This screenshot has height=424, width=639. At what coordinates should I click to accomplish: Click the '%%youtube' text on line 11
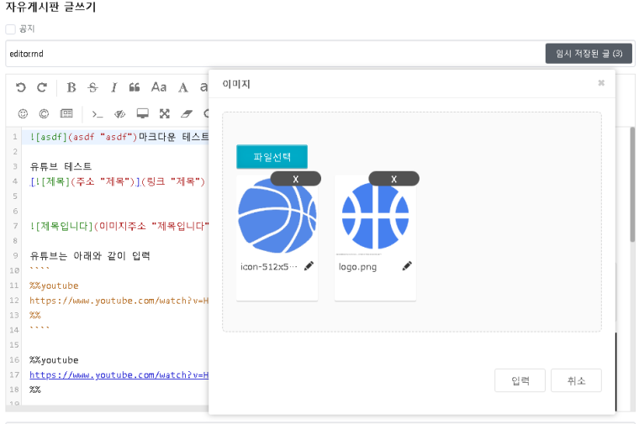(54, 285)
